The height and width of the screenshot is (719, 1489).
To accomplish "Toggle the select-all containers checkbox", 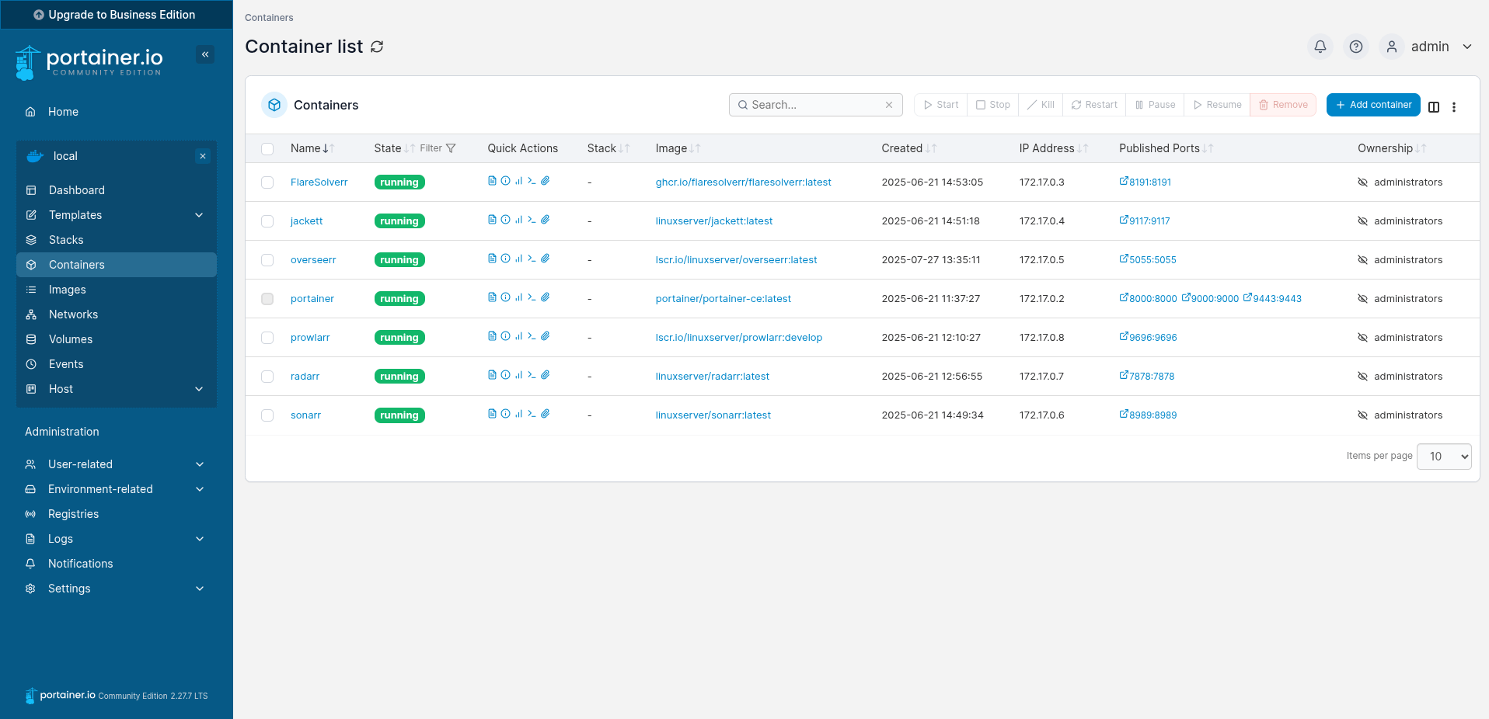I will click(267, 149).
